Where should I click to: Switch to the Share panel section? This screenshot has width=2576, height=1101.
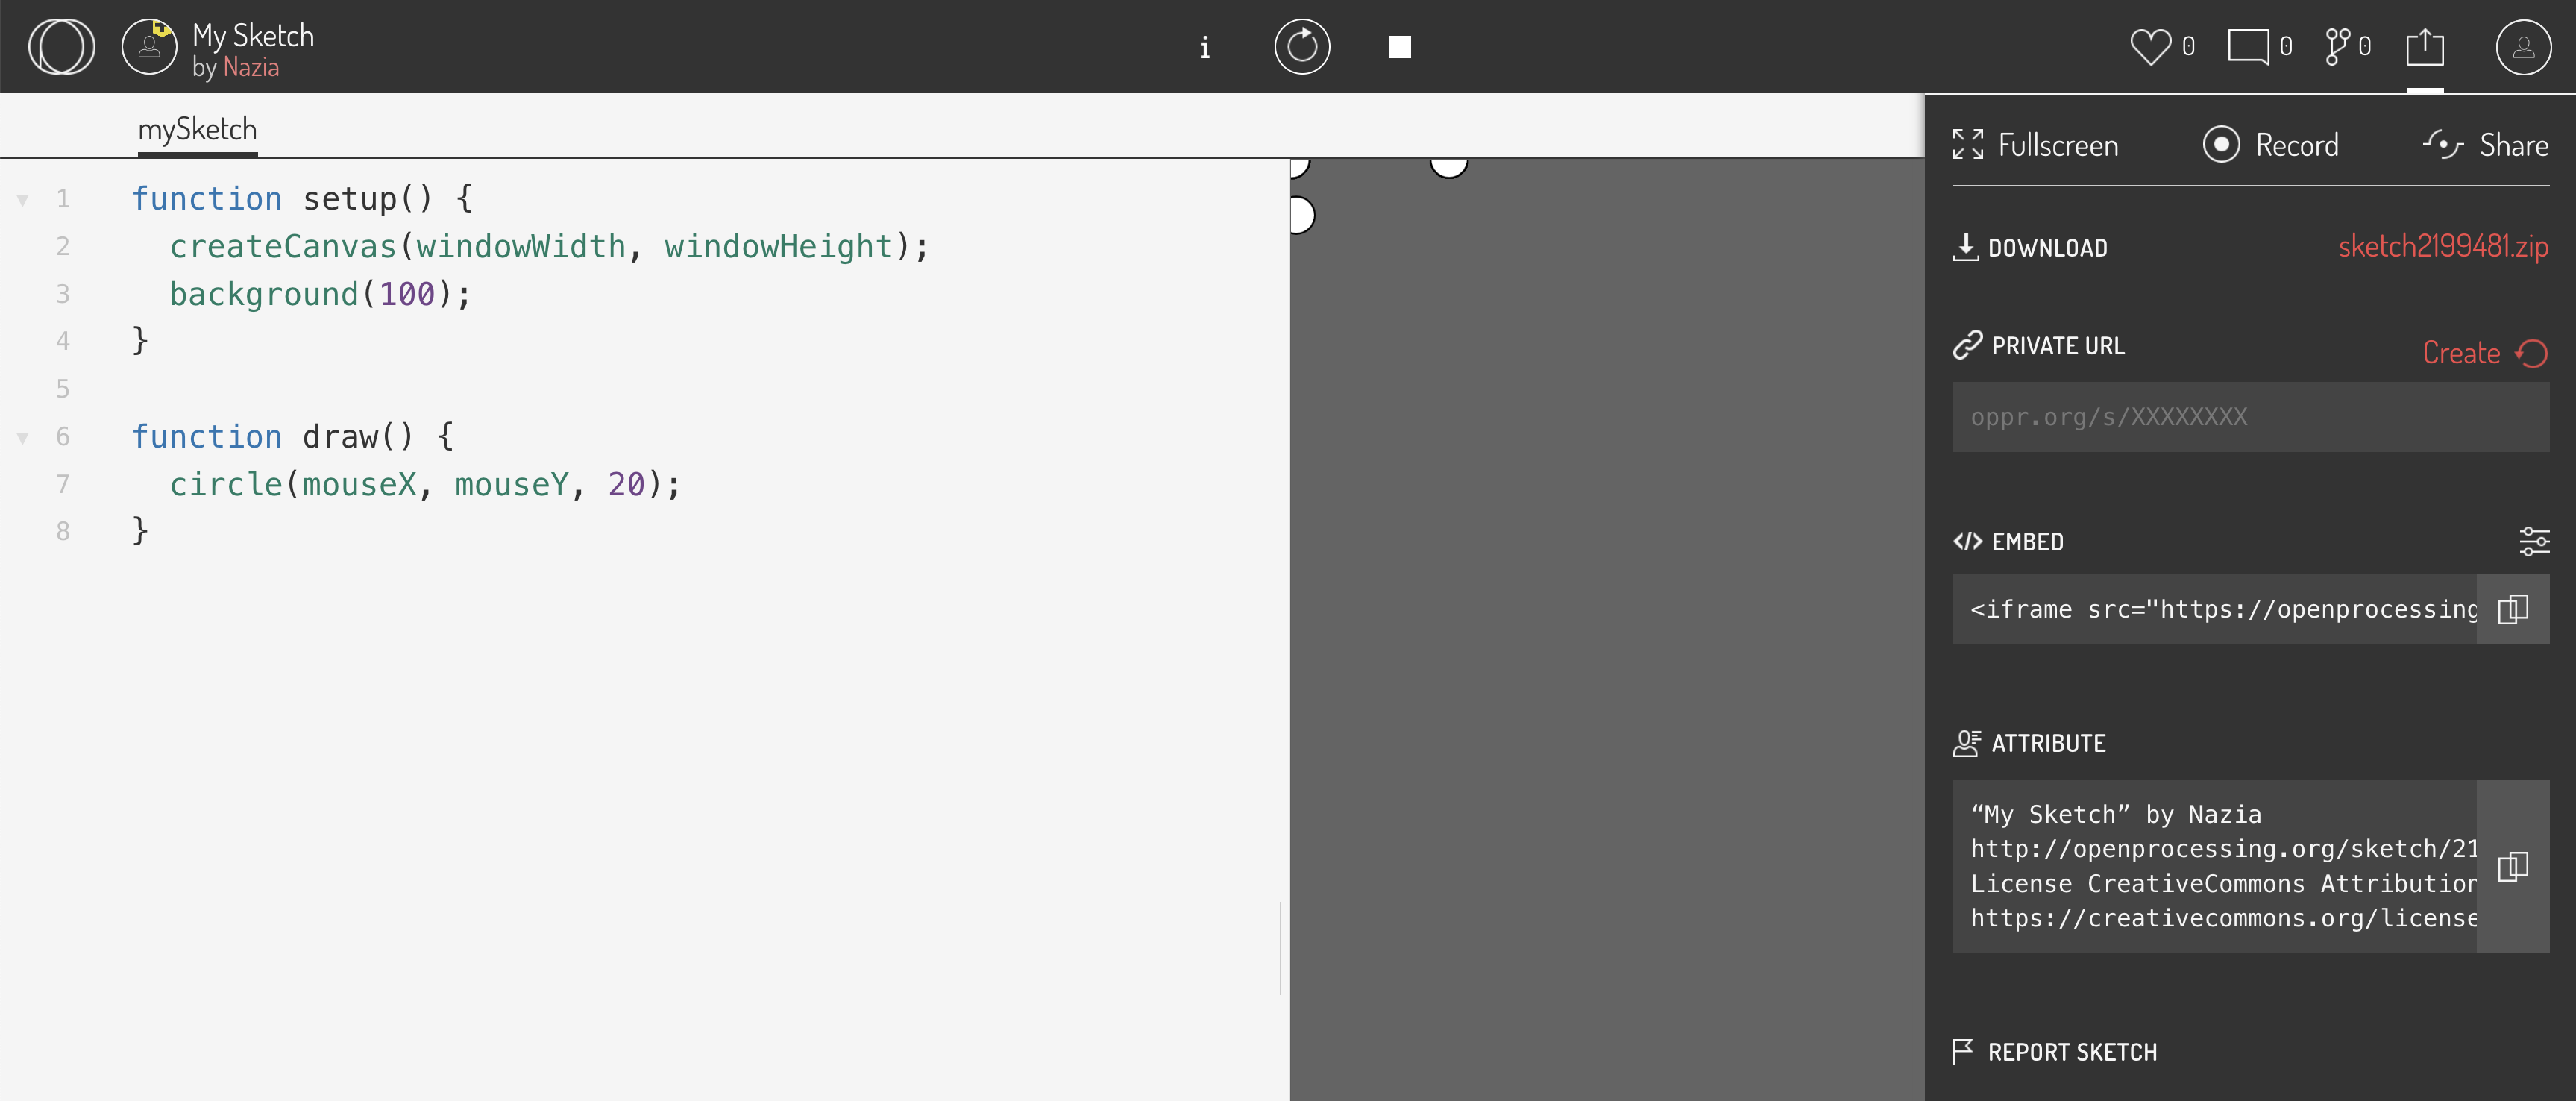point(2487,144)
